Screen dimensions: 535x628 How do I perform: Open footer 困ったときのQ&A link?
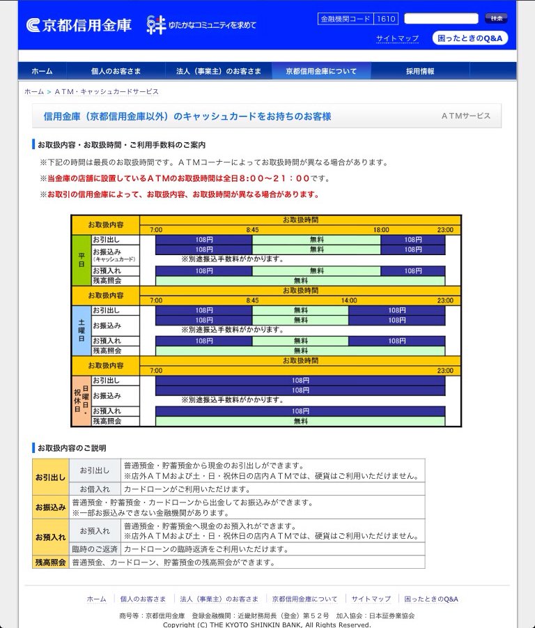pyautogui.click(x=431, y=599)
